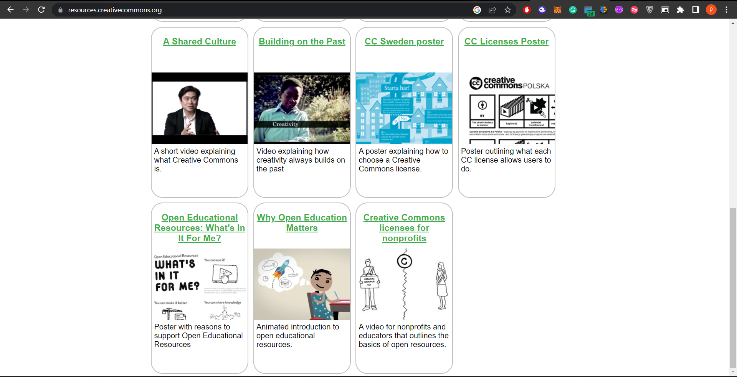
Task: Open CC Sweden poster link
Action: click(404, 41)
